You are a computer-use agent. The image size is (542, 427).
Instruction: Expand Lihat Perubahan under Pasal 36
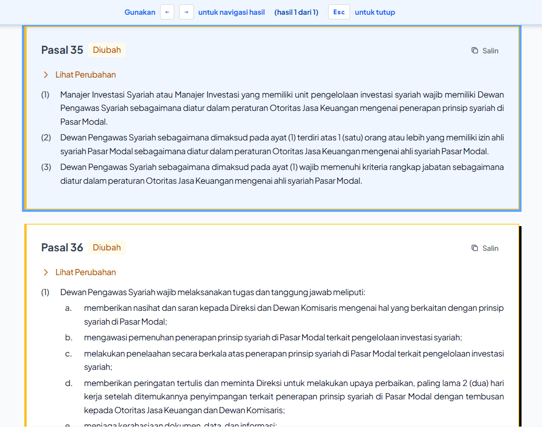click(x=86, y=272)
